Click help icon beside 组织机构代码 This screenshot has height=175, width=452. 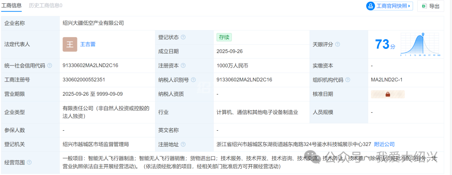tap(348, 80)
